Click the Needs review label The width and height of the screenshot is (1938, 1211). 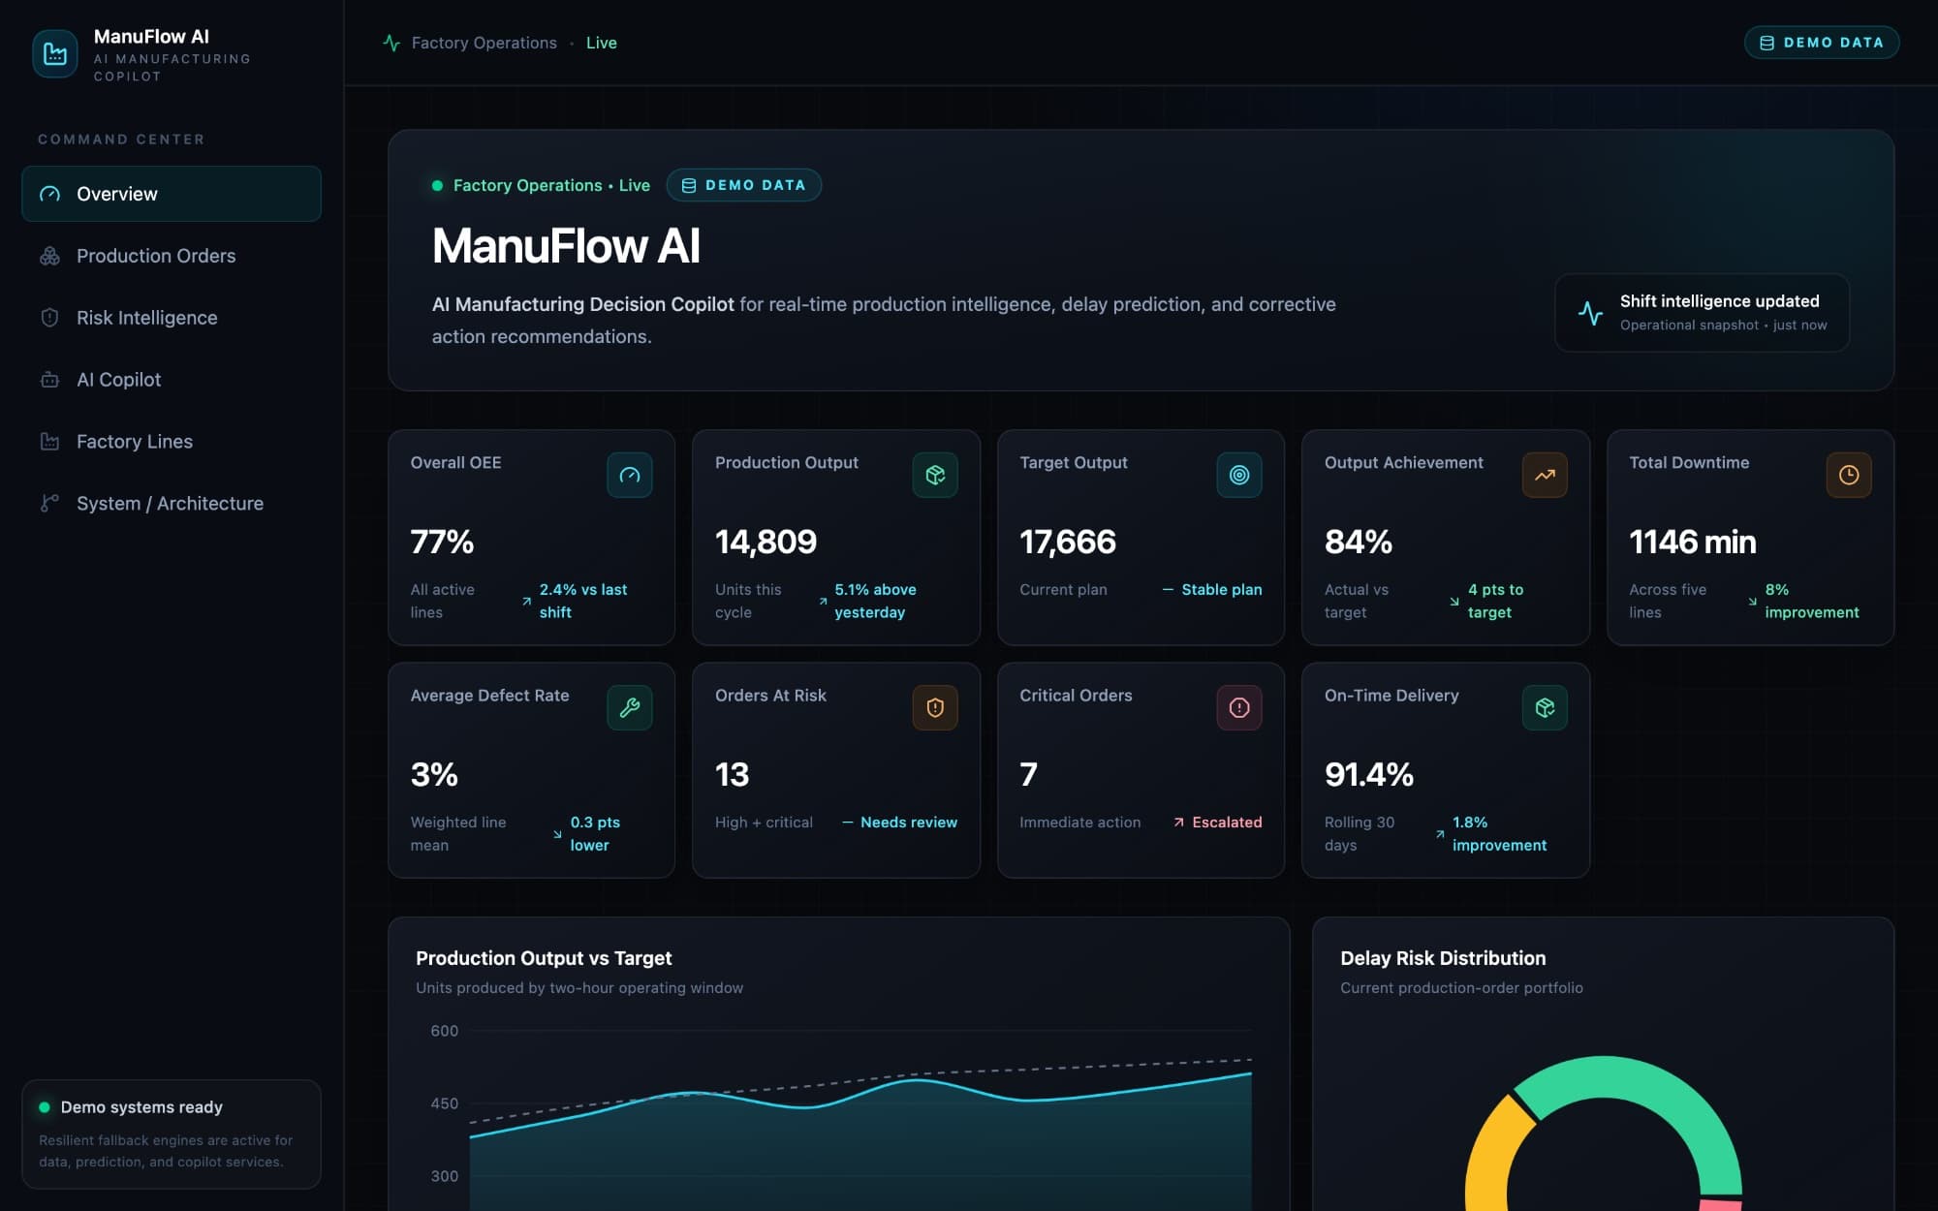[x=909, y=823]
